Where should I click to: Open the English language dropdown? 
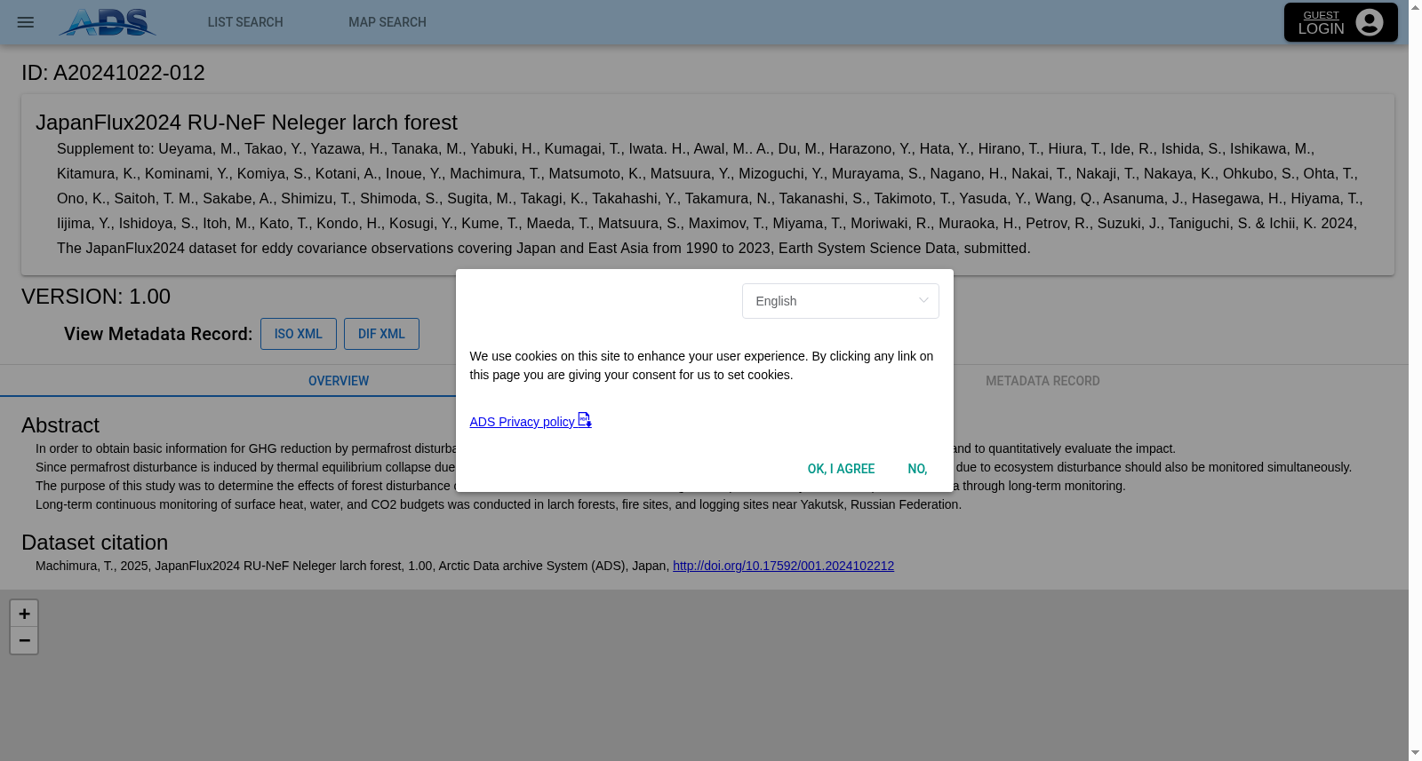[x=841, y=301]
